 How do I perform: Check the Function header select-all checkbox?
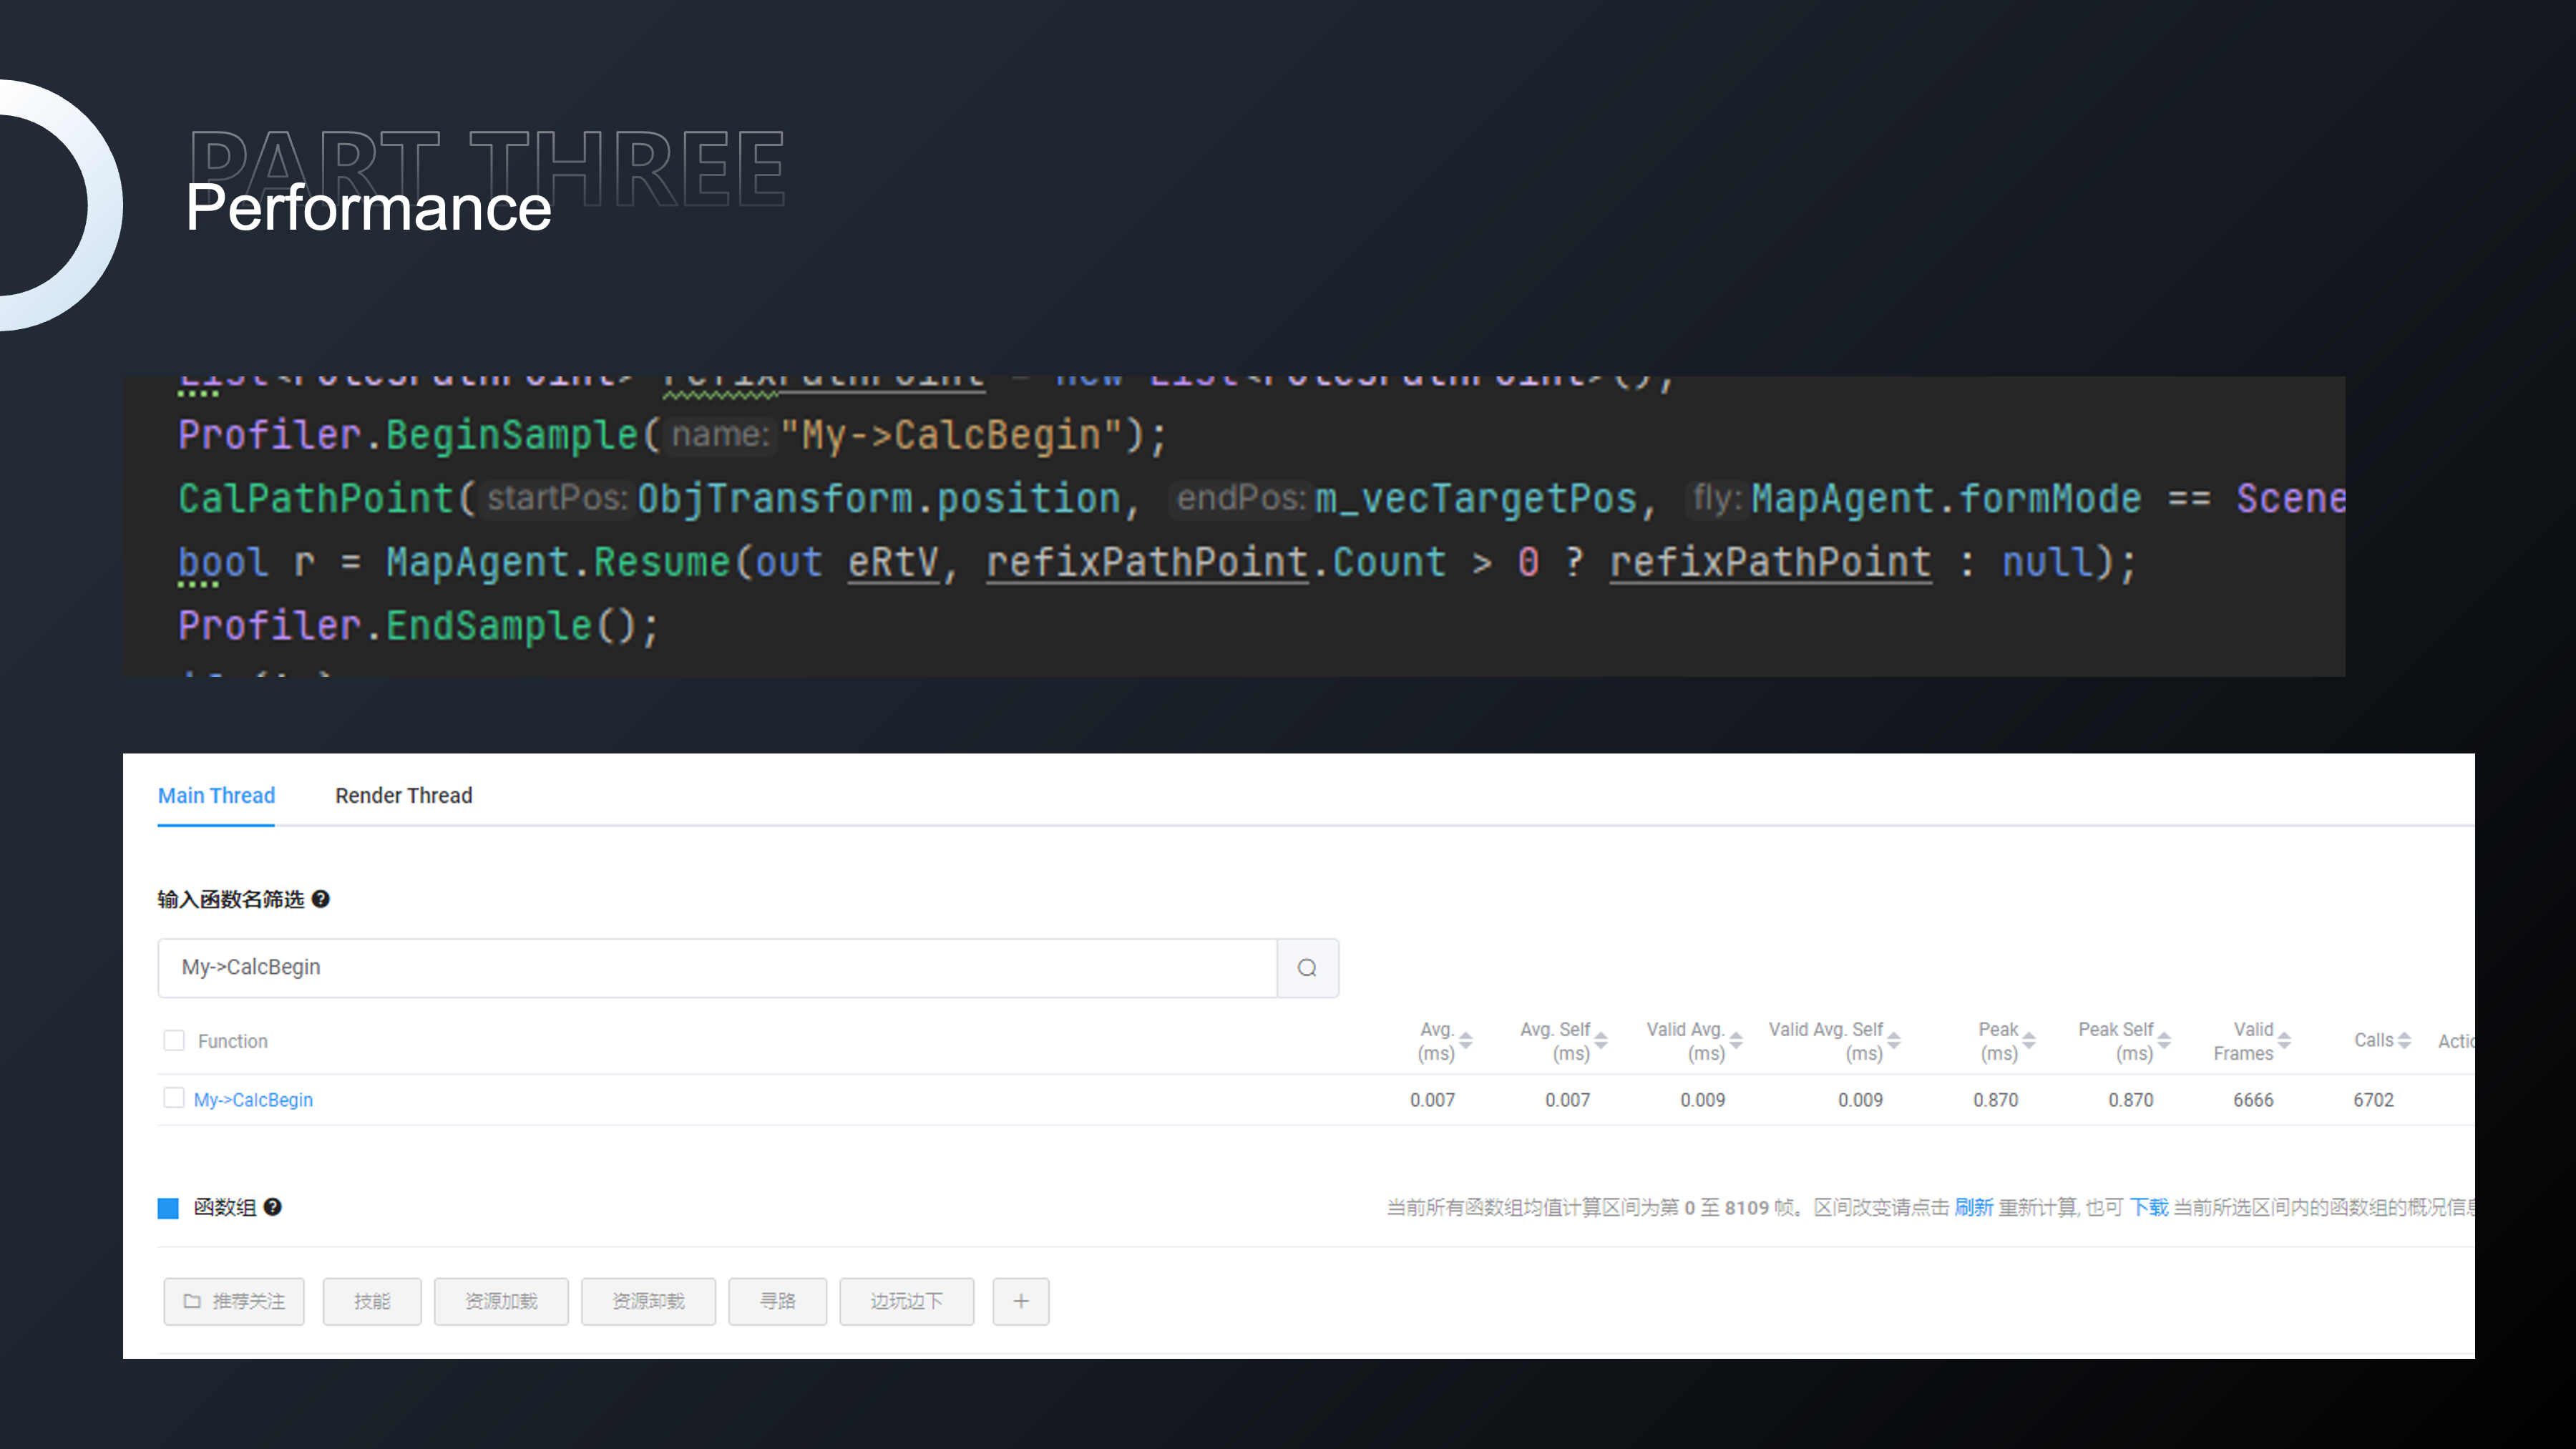[x=174, y=1040]
